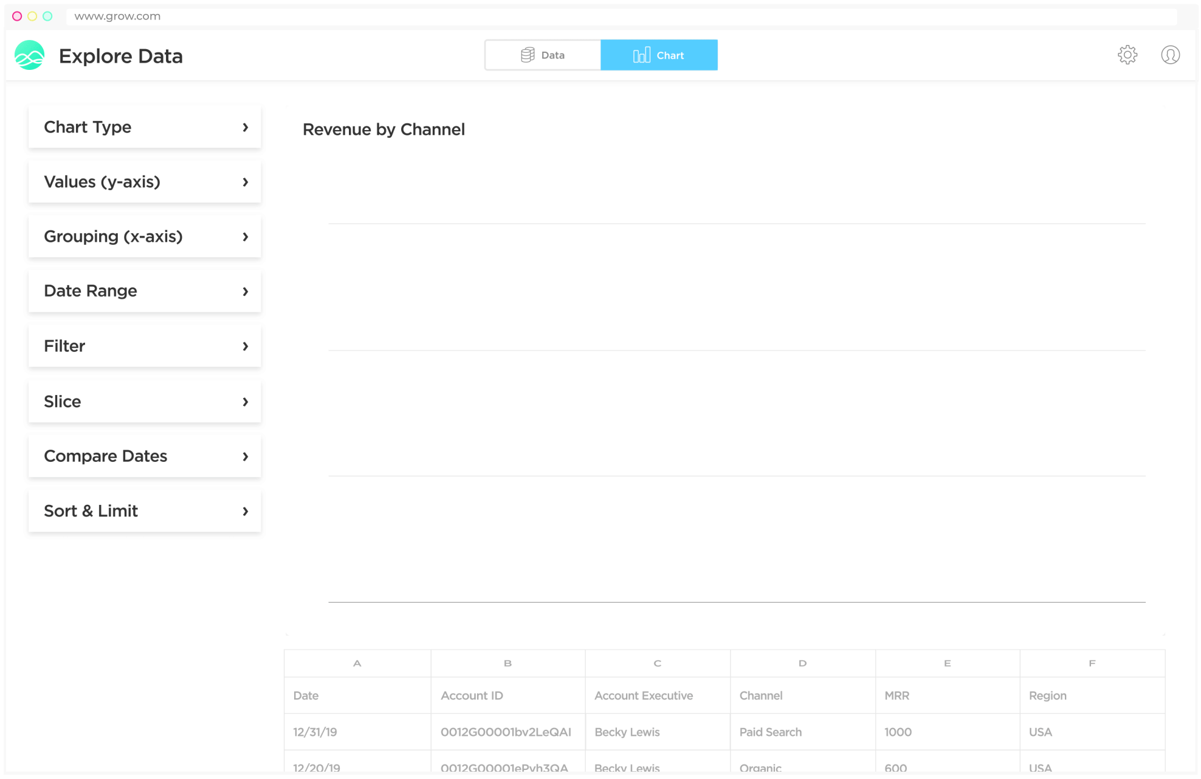This screenshot has width=1201, height=779.
Task: Expand the Filter panel
Action: (145, 346)
